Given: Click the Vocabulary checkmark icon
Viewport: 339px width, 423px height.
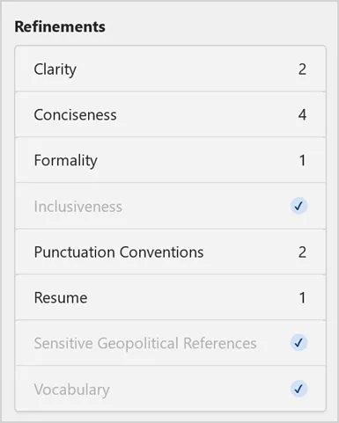Looking at the screenshot, I should tap(298, 389).
